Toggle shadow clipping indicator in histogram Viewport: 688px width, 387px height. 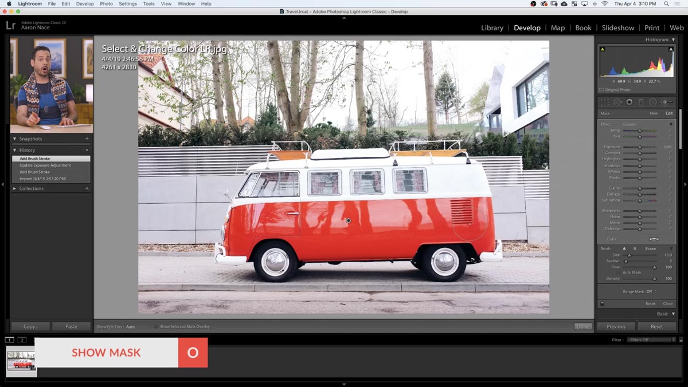tap(603, 49)
